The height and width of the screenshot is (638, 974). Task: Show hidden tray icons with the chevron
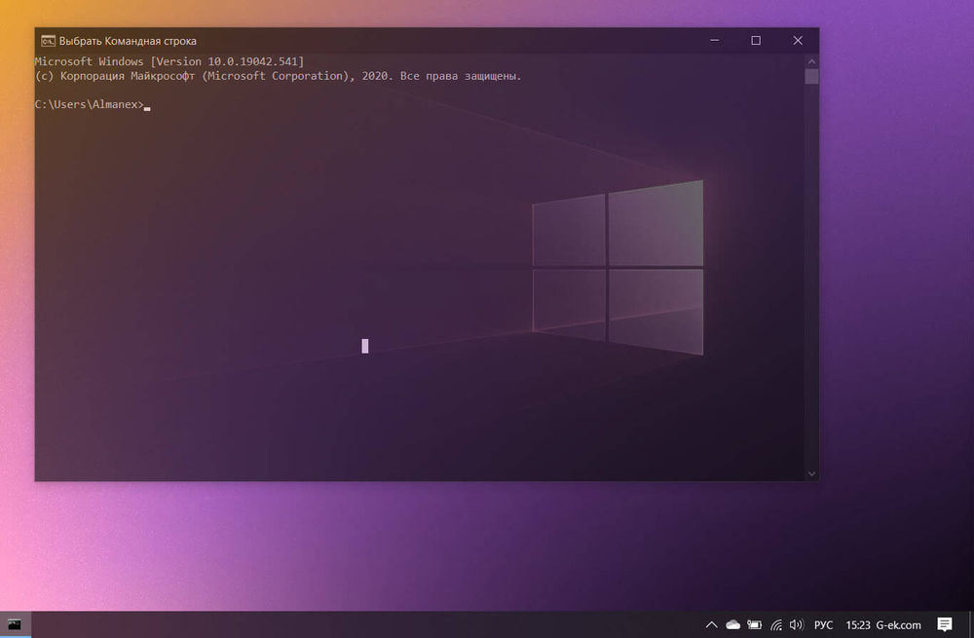pos(712,624)
